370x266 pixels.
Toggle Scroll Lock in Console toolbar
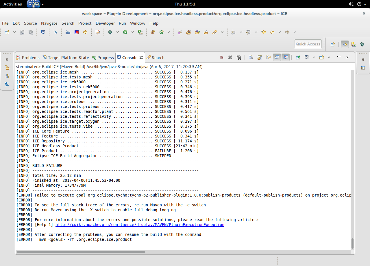tap(260, 57)
